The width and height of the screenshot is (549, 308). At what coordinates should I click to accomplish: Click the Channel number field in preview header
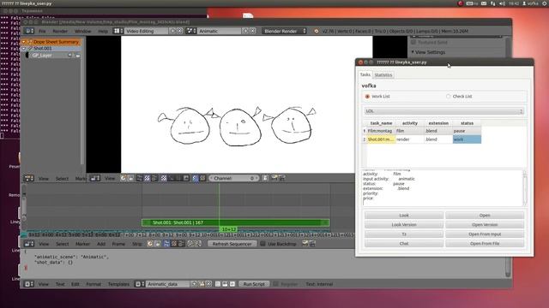point(234,179)
